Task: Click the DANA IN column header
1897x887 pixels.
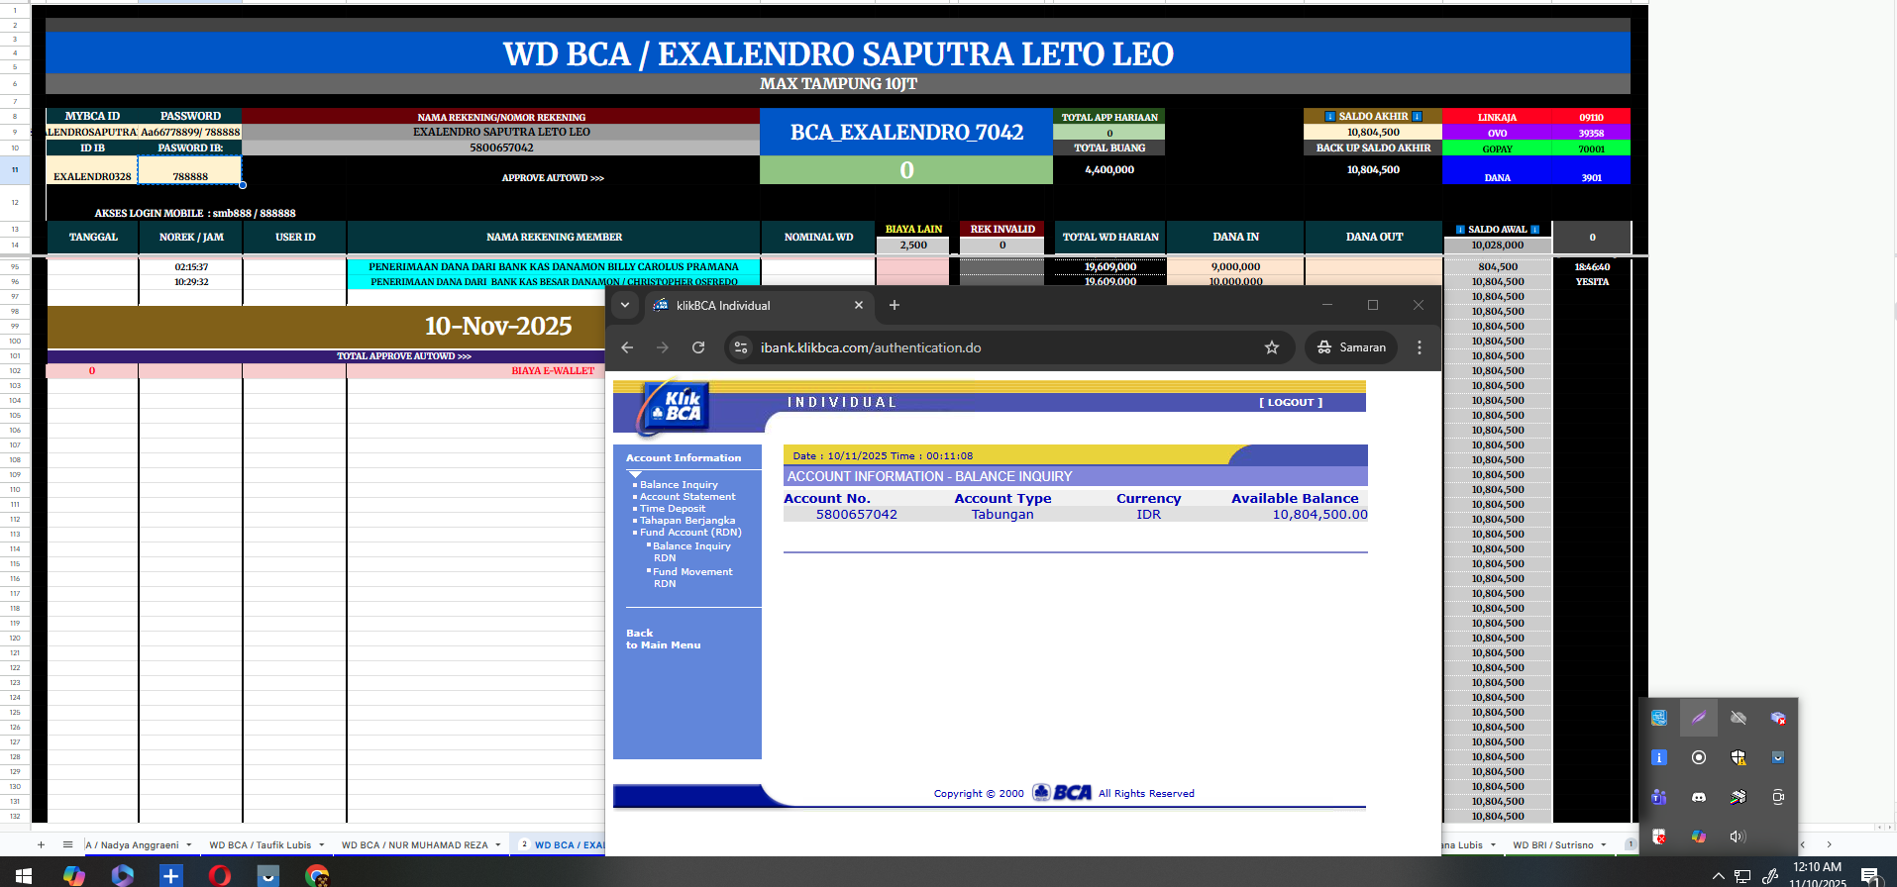Action: click(1235, 238)
